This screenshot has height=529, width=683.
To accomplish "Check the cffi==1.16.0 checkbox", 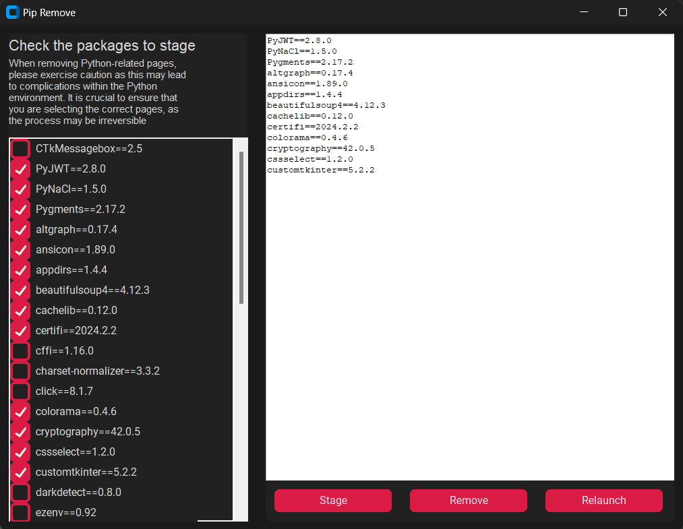I will click(20, 351).
